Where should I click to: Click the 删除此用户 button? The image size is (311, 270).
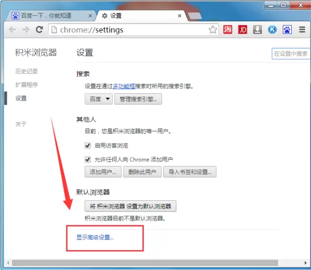point(142,172)
